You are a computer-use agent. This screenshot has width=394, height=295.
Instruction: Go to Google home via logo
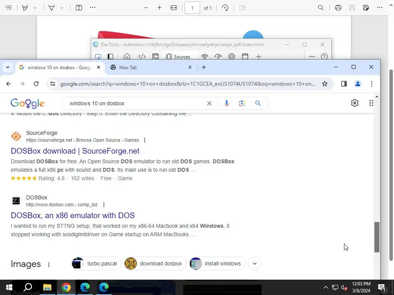coord(27,103)
